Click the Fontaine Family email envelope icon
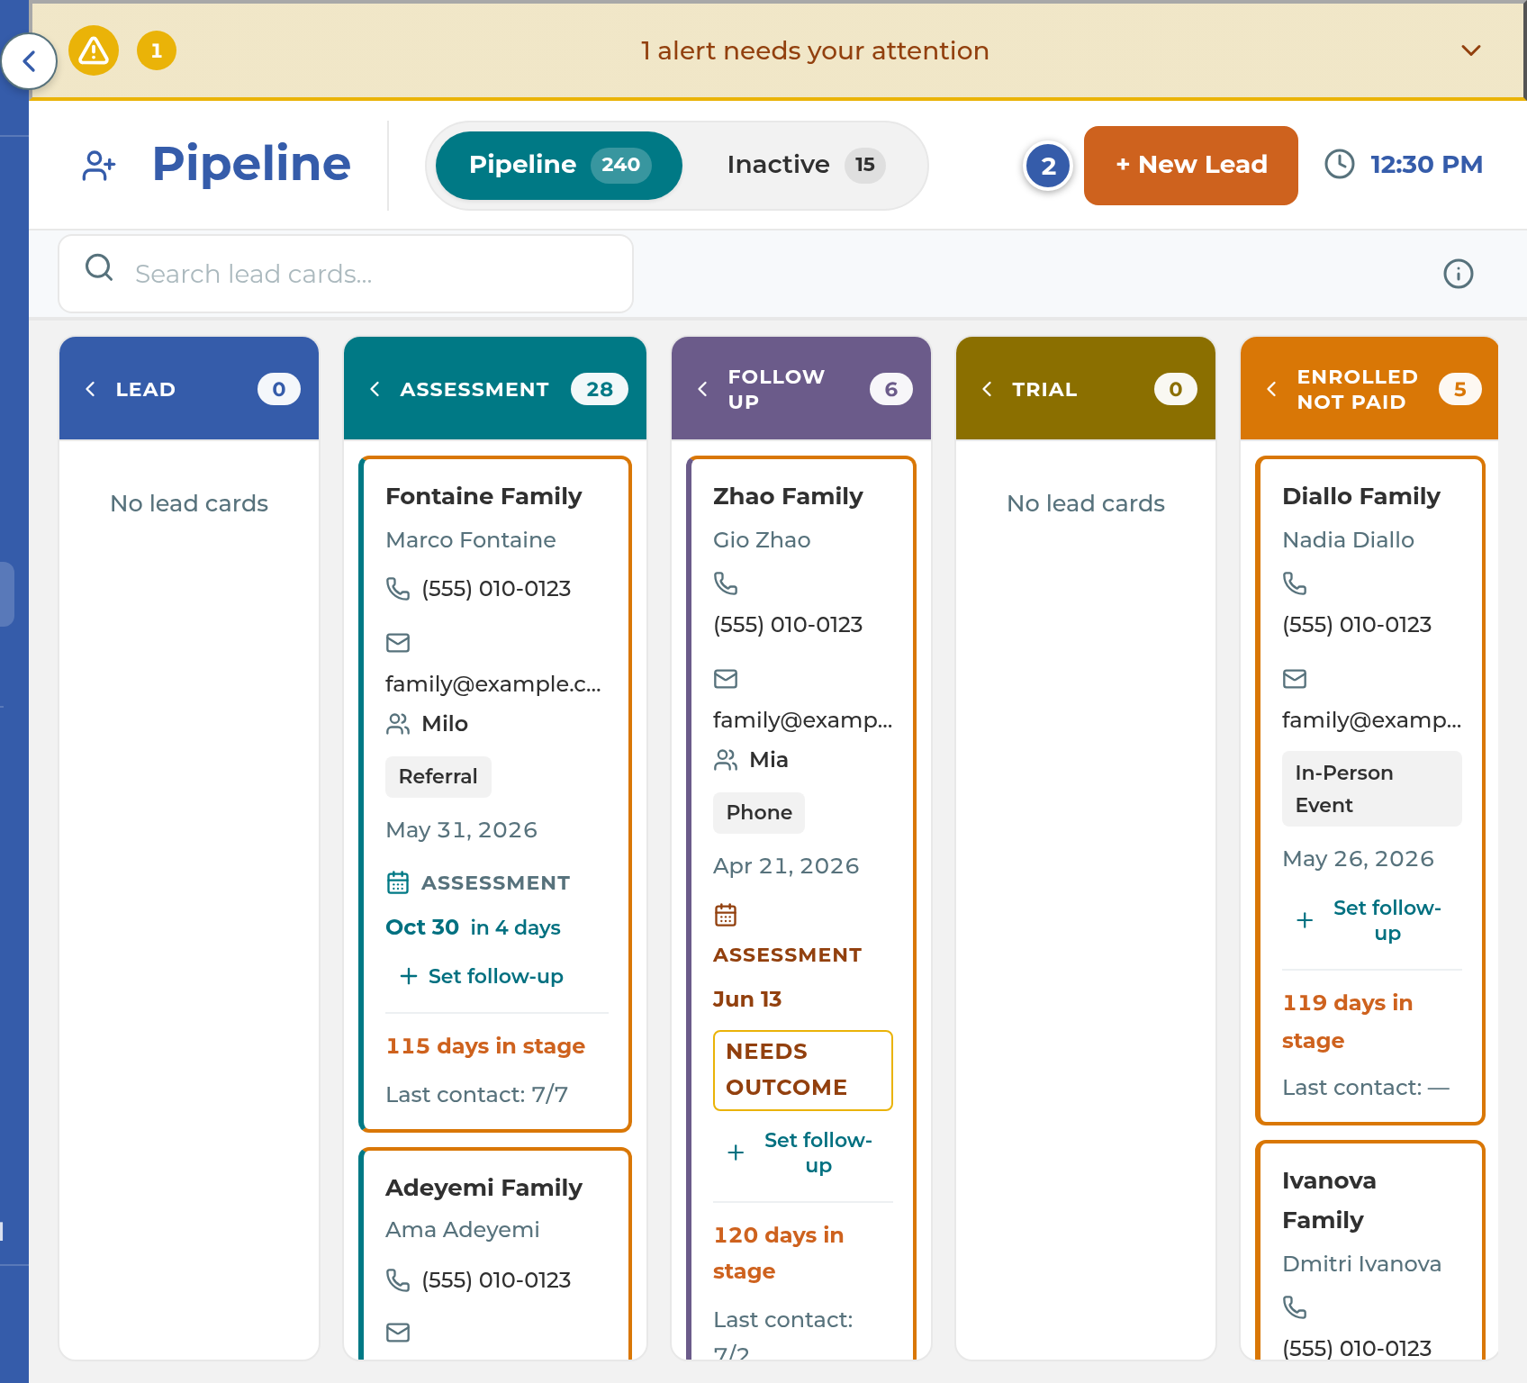The height and width of the screenshot is (1383, 1527). tap(398, 643)
